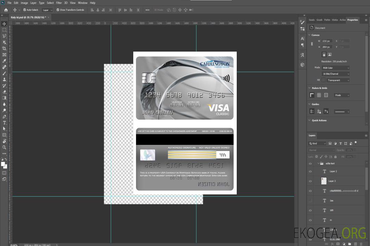Open the ruler units 'Pixels' dropdown
Screen dimensions: 370x246
[342, 95]
